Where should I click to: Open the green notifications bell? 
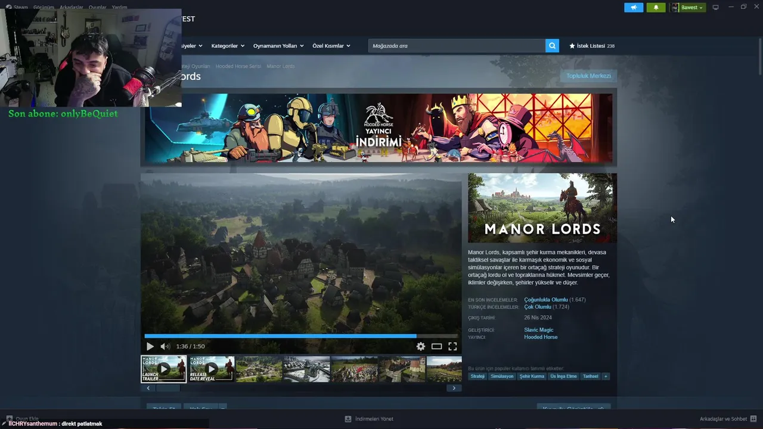pyautogui.click(x=656, y=8)
